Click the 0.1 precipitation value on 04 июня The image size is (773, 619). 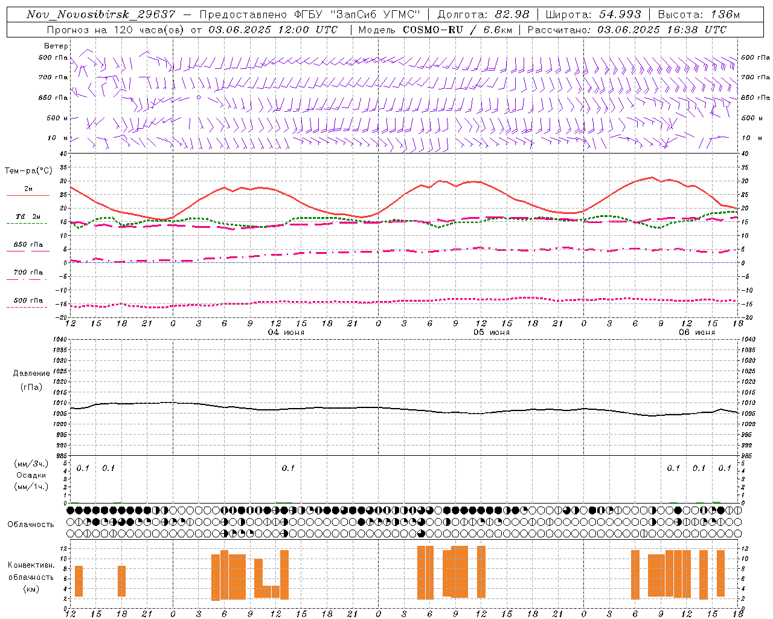(288, 468)
